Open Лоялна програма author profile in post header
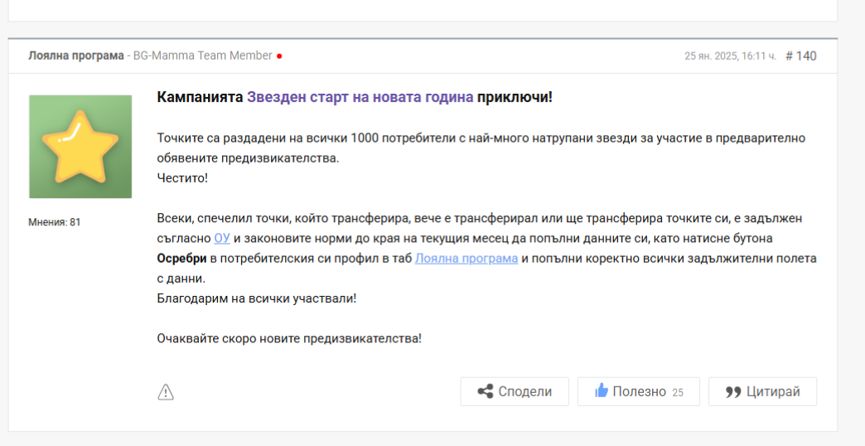This screenshot has width=865, height=446. [x=75, y=56]
